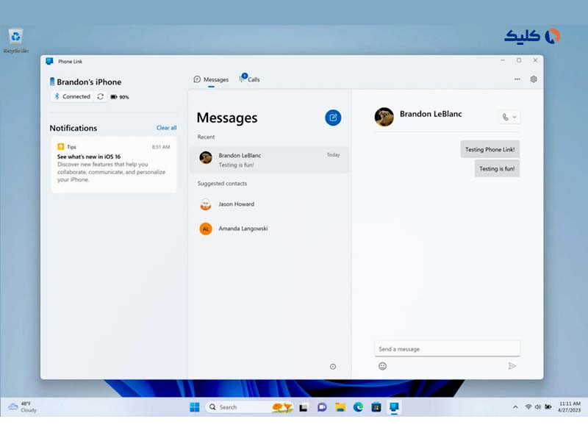Expand the call options dropdown for Brandon LeBlanc
This screenshot has height=441, width=588.
[x=514, y=117]
